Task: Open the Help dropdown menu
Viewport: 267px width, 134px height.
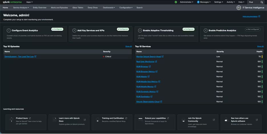Action: [241, 2]
